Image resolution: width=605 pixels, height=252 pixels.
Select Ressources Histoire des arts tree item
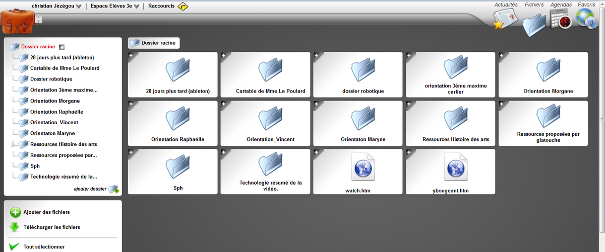coord(64,144)
